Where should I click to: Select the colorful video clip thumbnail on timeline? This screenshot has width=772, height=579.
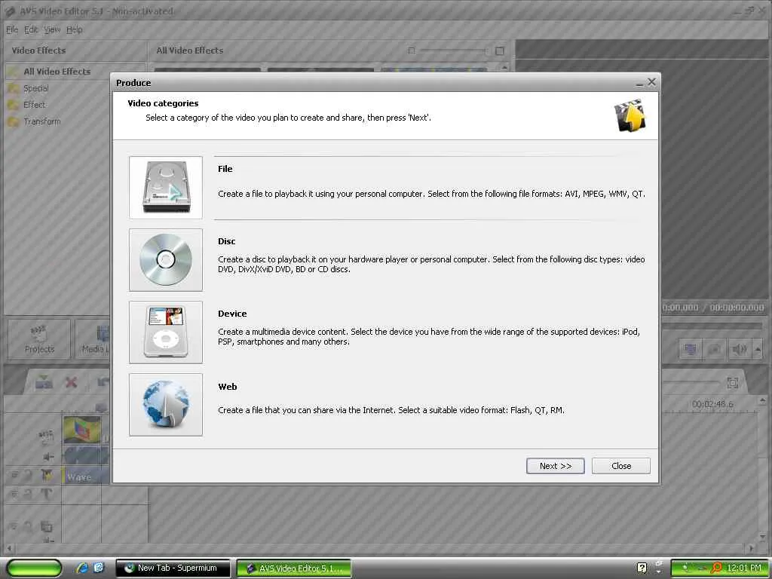82,429
